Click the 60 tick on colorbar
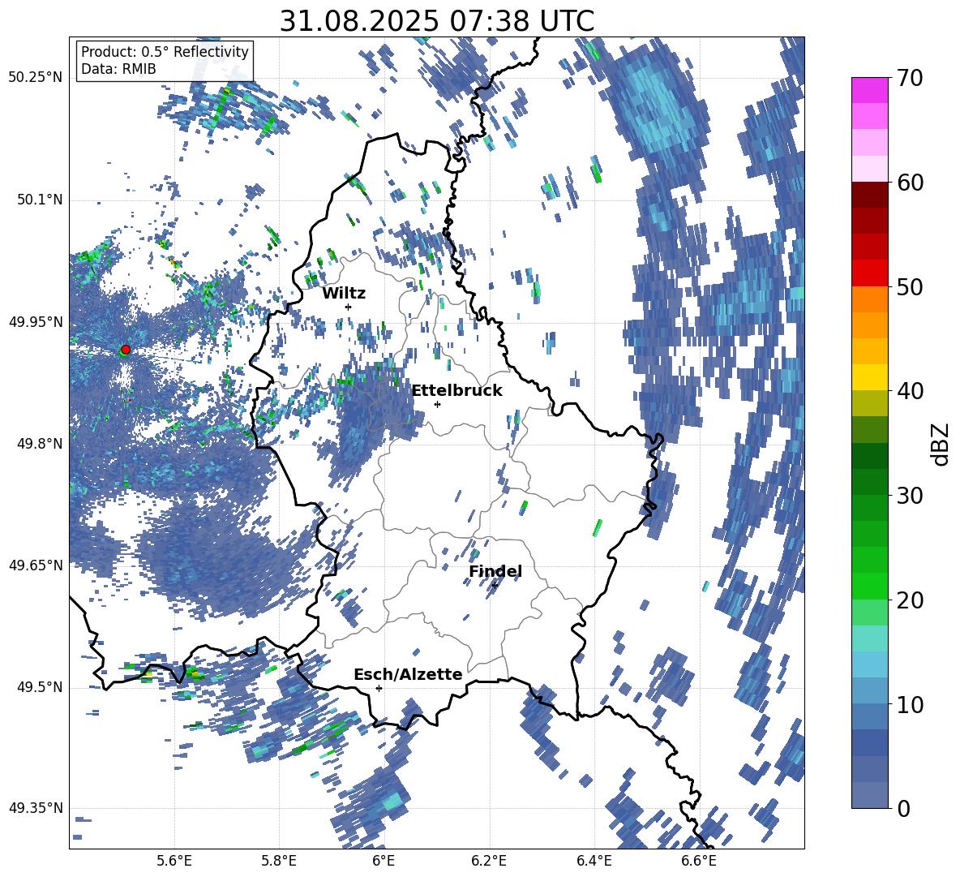960x877 pixels. pos(910,183)
